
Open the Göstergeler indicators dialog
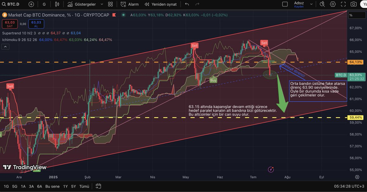pos(82,4)
